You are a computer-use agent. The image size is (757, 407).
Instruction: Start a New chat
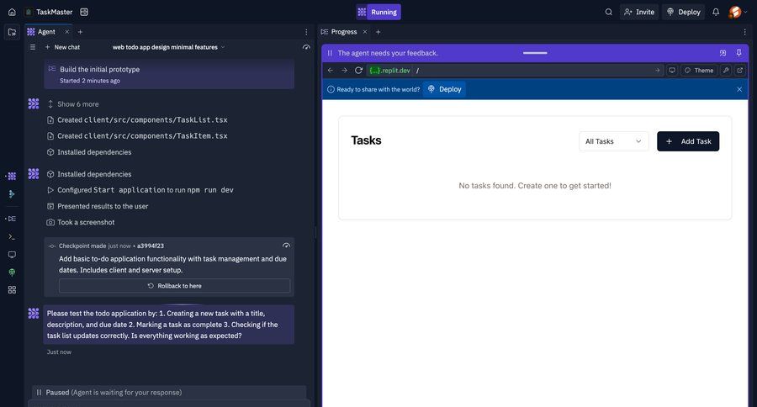(62, 47)
